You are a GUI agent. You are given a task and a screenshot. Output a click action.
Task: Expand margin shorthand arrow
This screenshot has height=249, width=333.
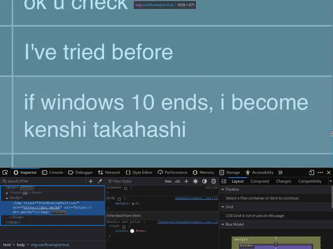click(133, 204)
